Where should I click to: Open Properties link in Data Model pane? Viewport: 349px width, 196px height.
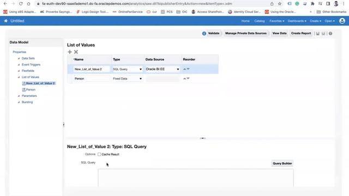(x=20, y=52)
